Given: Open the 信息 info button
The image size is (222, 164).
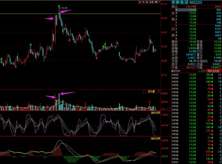Looking at the screenshot, I should tap(152, 2).
